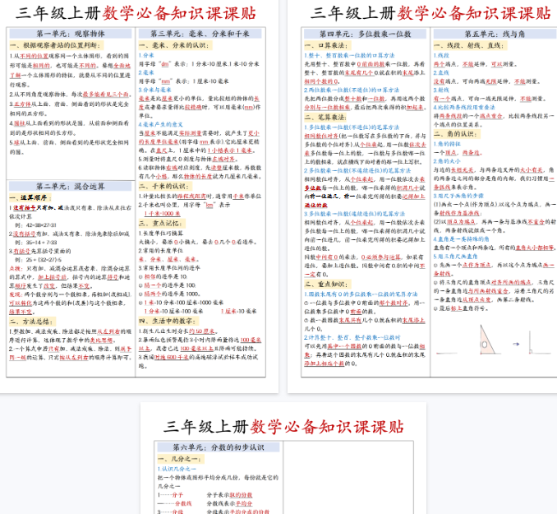The image size is (557, 514).
Task: Click the top-left page thumbnail title
Action: pos(138,12)
